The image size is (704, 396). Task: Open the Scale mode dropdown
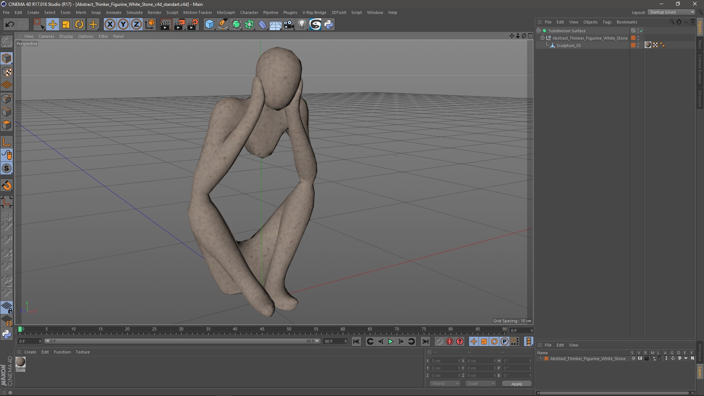tap(481, 384)
